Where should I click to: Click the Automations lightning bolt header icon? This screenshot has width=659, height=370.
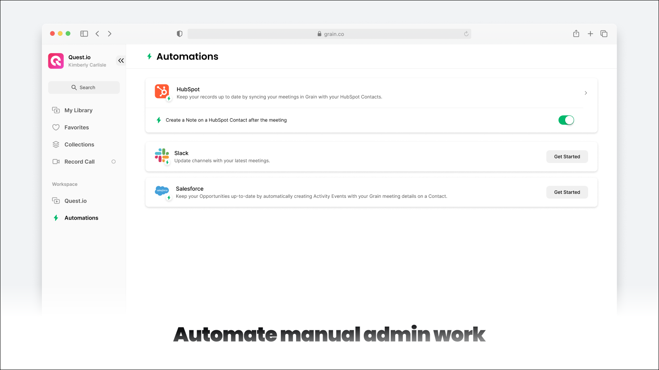[149, 56]
